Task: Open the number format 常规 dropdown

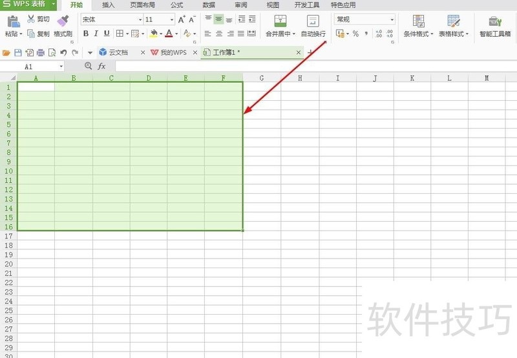Action: [x=392, y=19]
